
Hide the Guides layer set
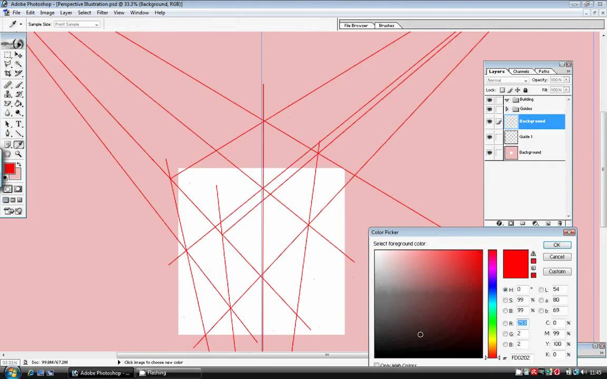[x=489, y=109]
